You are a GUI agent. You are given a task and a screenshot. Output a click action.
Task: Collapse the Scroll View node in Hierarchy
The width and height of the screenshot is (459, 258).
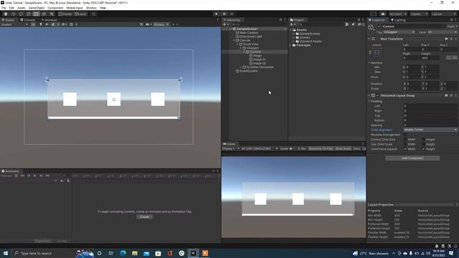pyautogui.click(x=237, y=44)
